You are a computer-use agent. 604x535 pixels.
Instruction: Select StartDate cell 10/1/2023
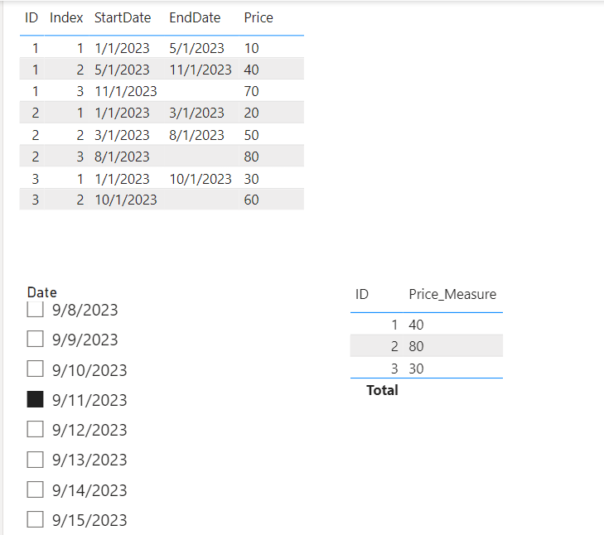coord(126,200)
